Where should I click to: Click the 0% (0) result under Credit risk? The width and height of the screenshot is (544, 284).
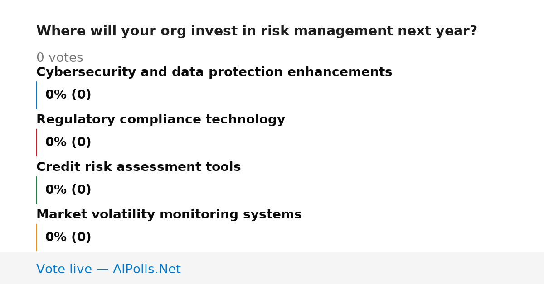click(68, 190)
